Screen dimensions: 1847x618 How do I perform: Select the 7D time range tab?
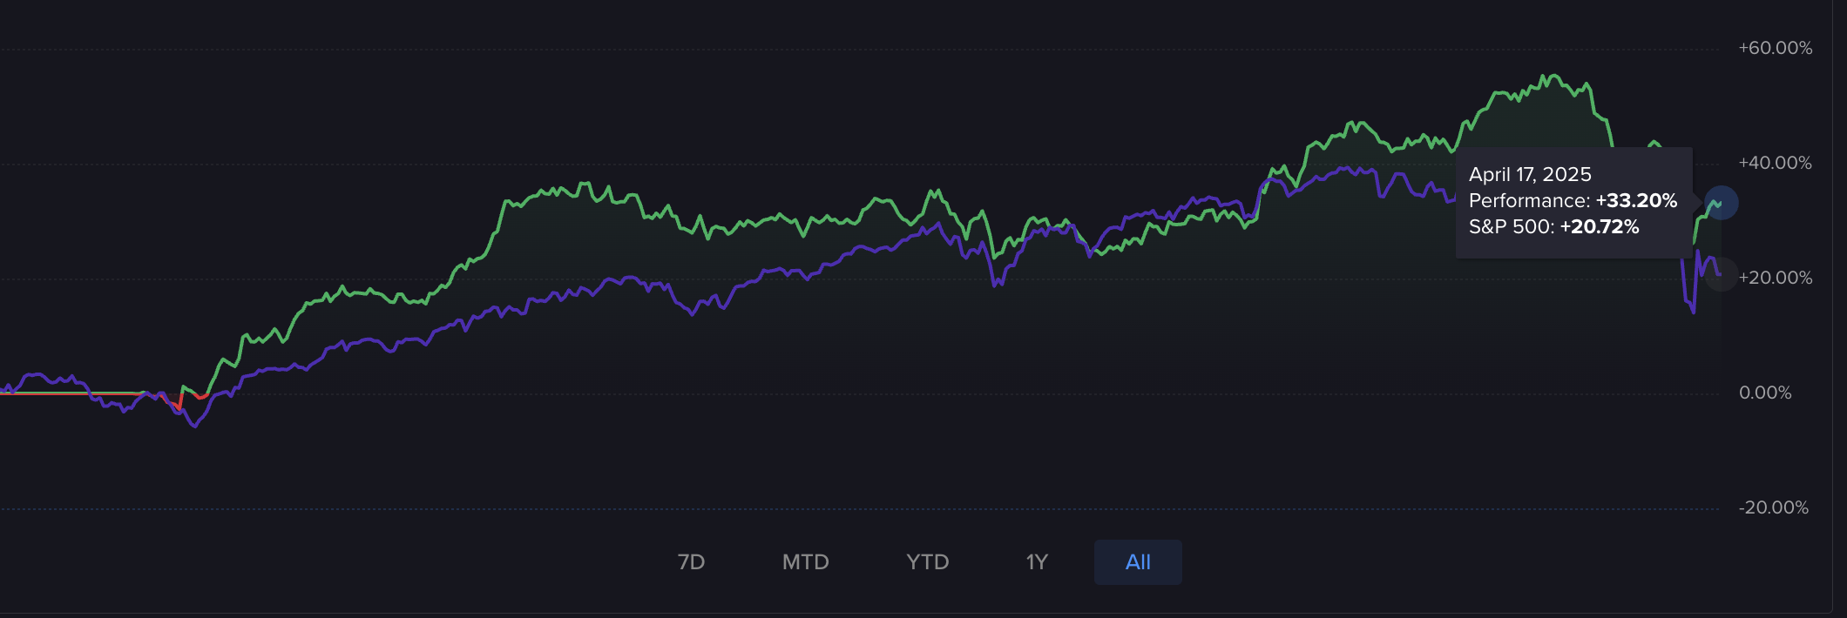pyautogui.click(x=691, y=562)
